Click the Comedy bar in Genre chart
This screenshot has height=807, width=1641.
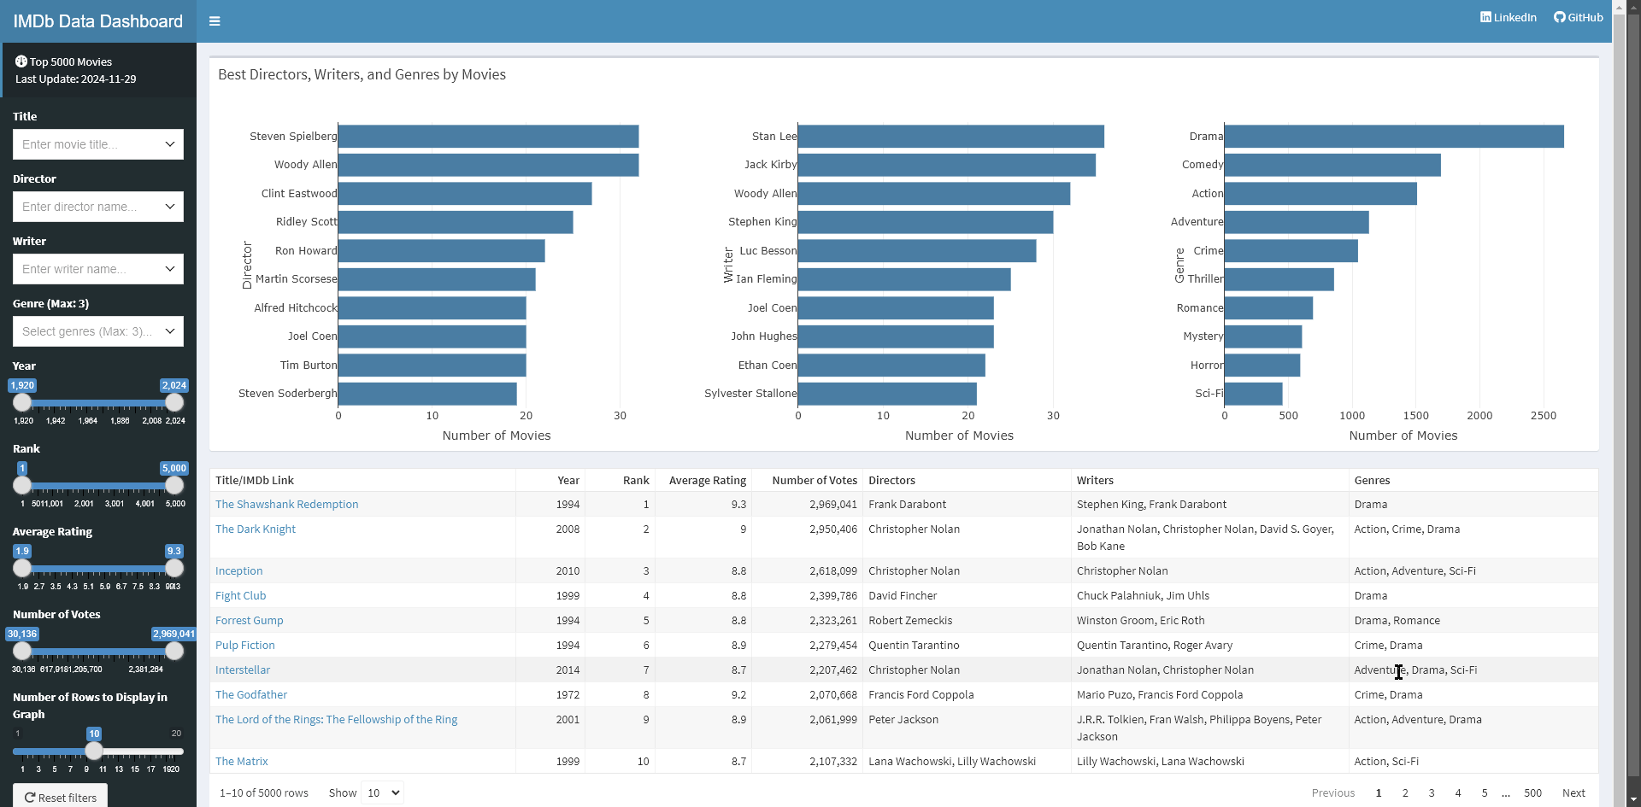point(1332,165)
